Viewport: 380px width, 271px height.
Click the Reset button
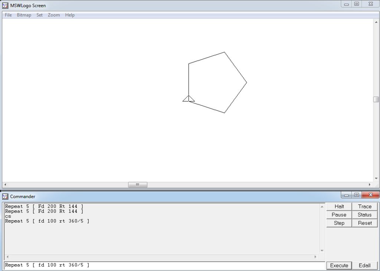pyautogui.click(x=364, y=223)
